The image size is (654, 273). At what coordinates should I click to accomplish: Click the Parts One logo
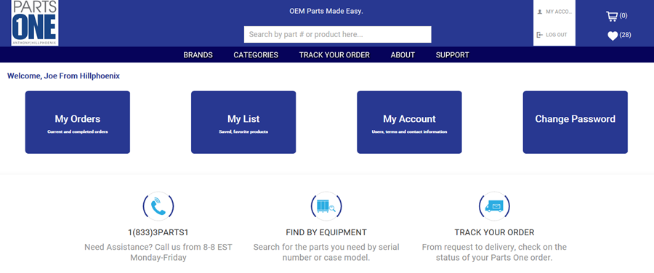tap(35, 23)
